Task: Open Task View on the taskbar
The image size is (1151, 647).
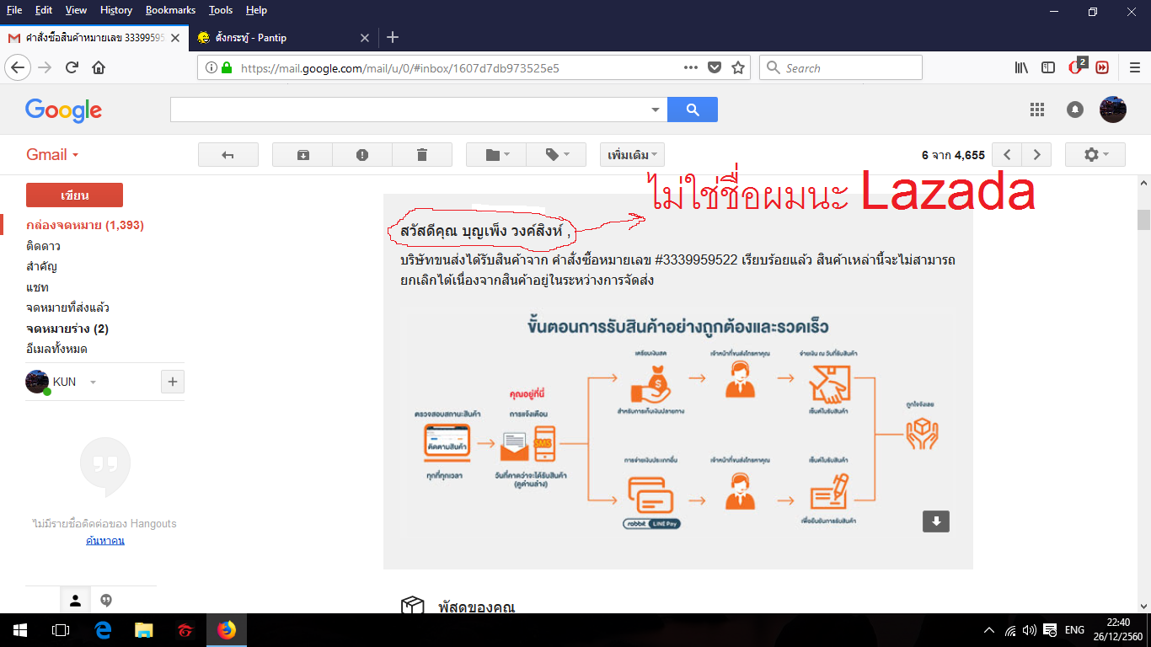Action: pyautogui.click(x=61, y=630)
